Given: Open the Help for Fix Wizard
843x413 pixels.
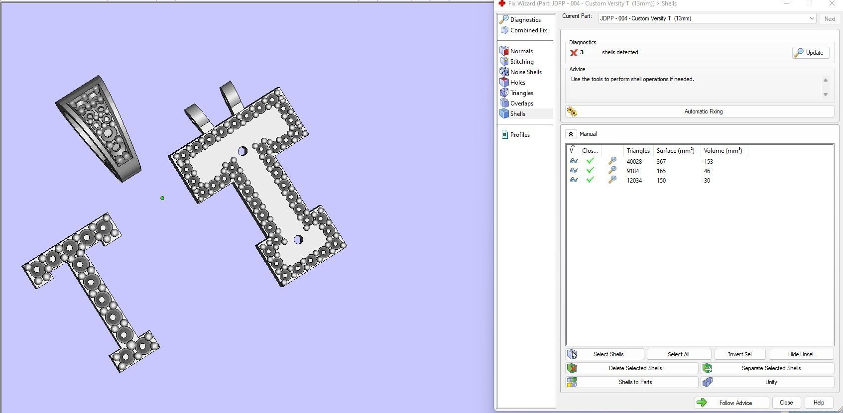Looking at the screenshot, I should 819,403.
